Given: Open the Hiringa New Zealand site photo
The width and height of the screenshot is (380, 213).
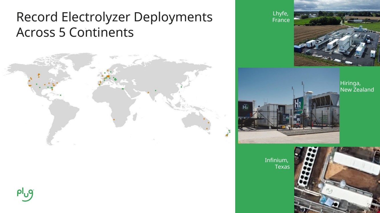Looking at the screenshot, I should click(288, 106).
